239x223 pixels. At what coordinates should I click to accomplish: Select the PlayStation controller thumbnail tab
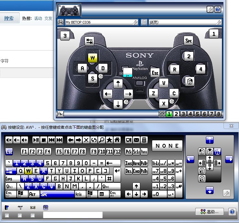click(69, 10)
